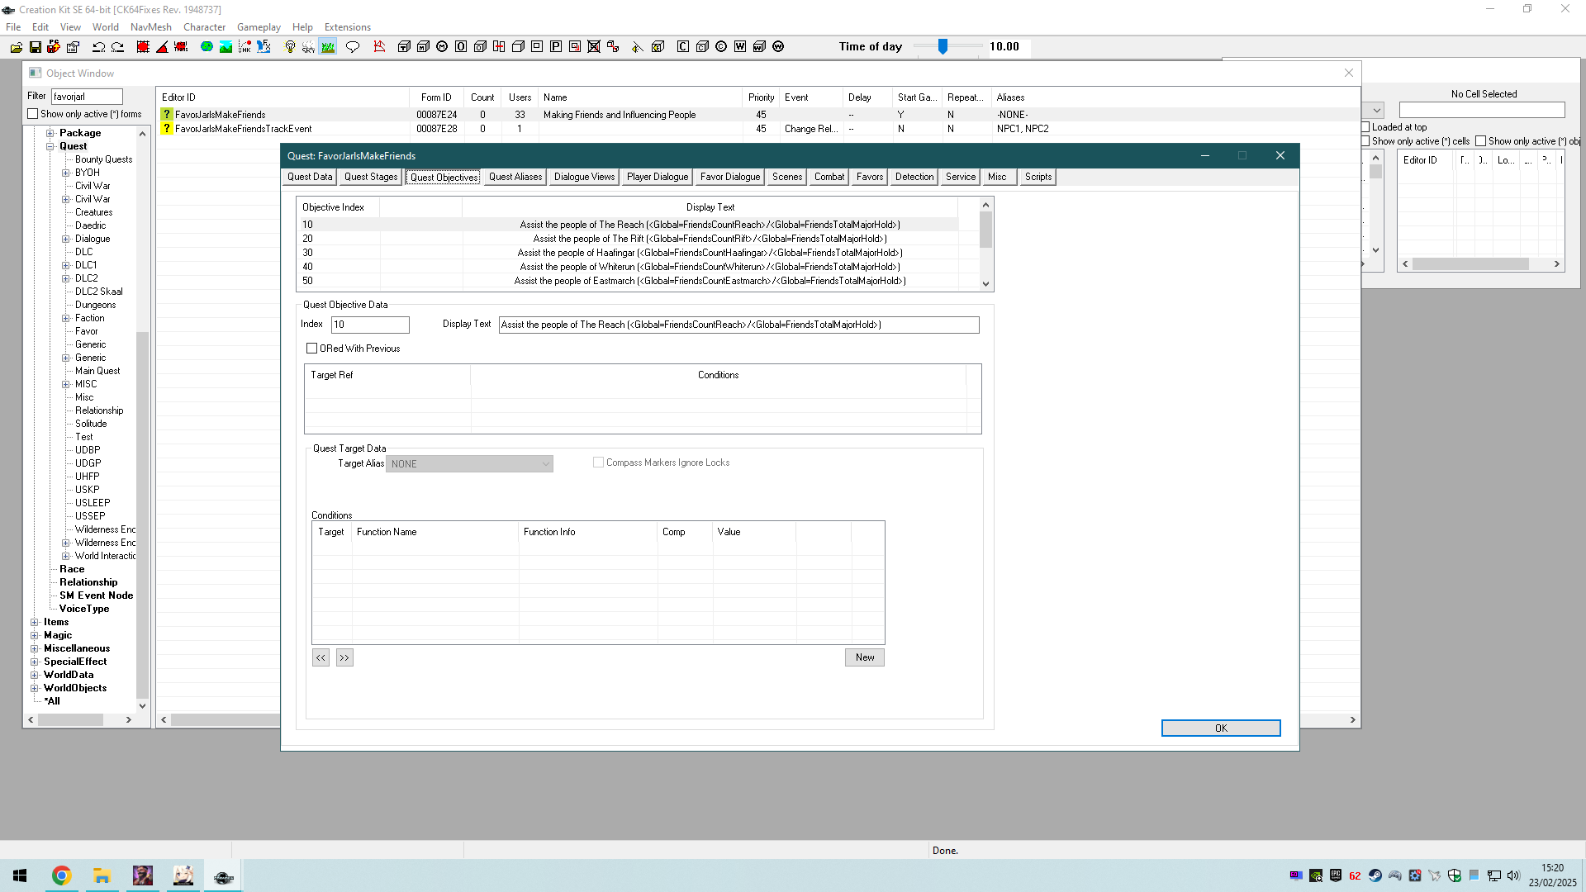Expand the Package tree node

tap(50, 133)
